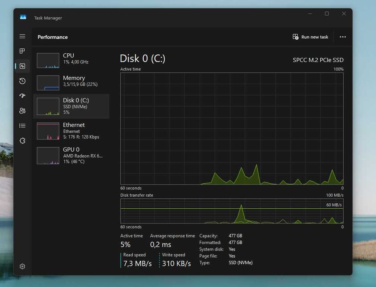Image resolution: width=376 pixels, height=287 pixels.
Task: Click the 7,3 MB/s read speed value
Action: pos(137,264)
